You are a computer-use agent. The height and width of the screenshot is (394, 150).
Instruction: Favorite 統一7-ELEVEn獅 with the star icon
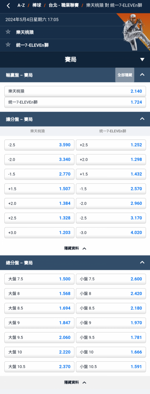pos(8,45)
